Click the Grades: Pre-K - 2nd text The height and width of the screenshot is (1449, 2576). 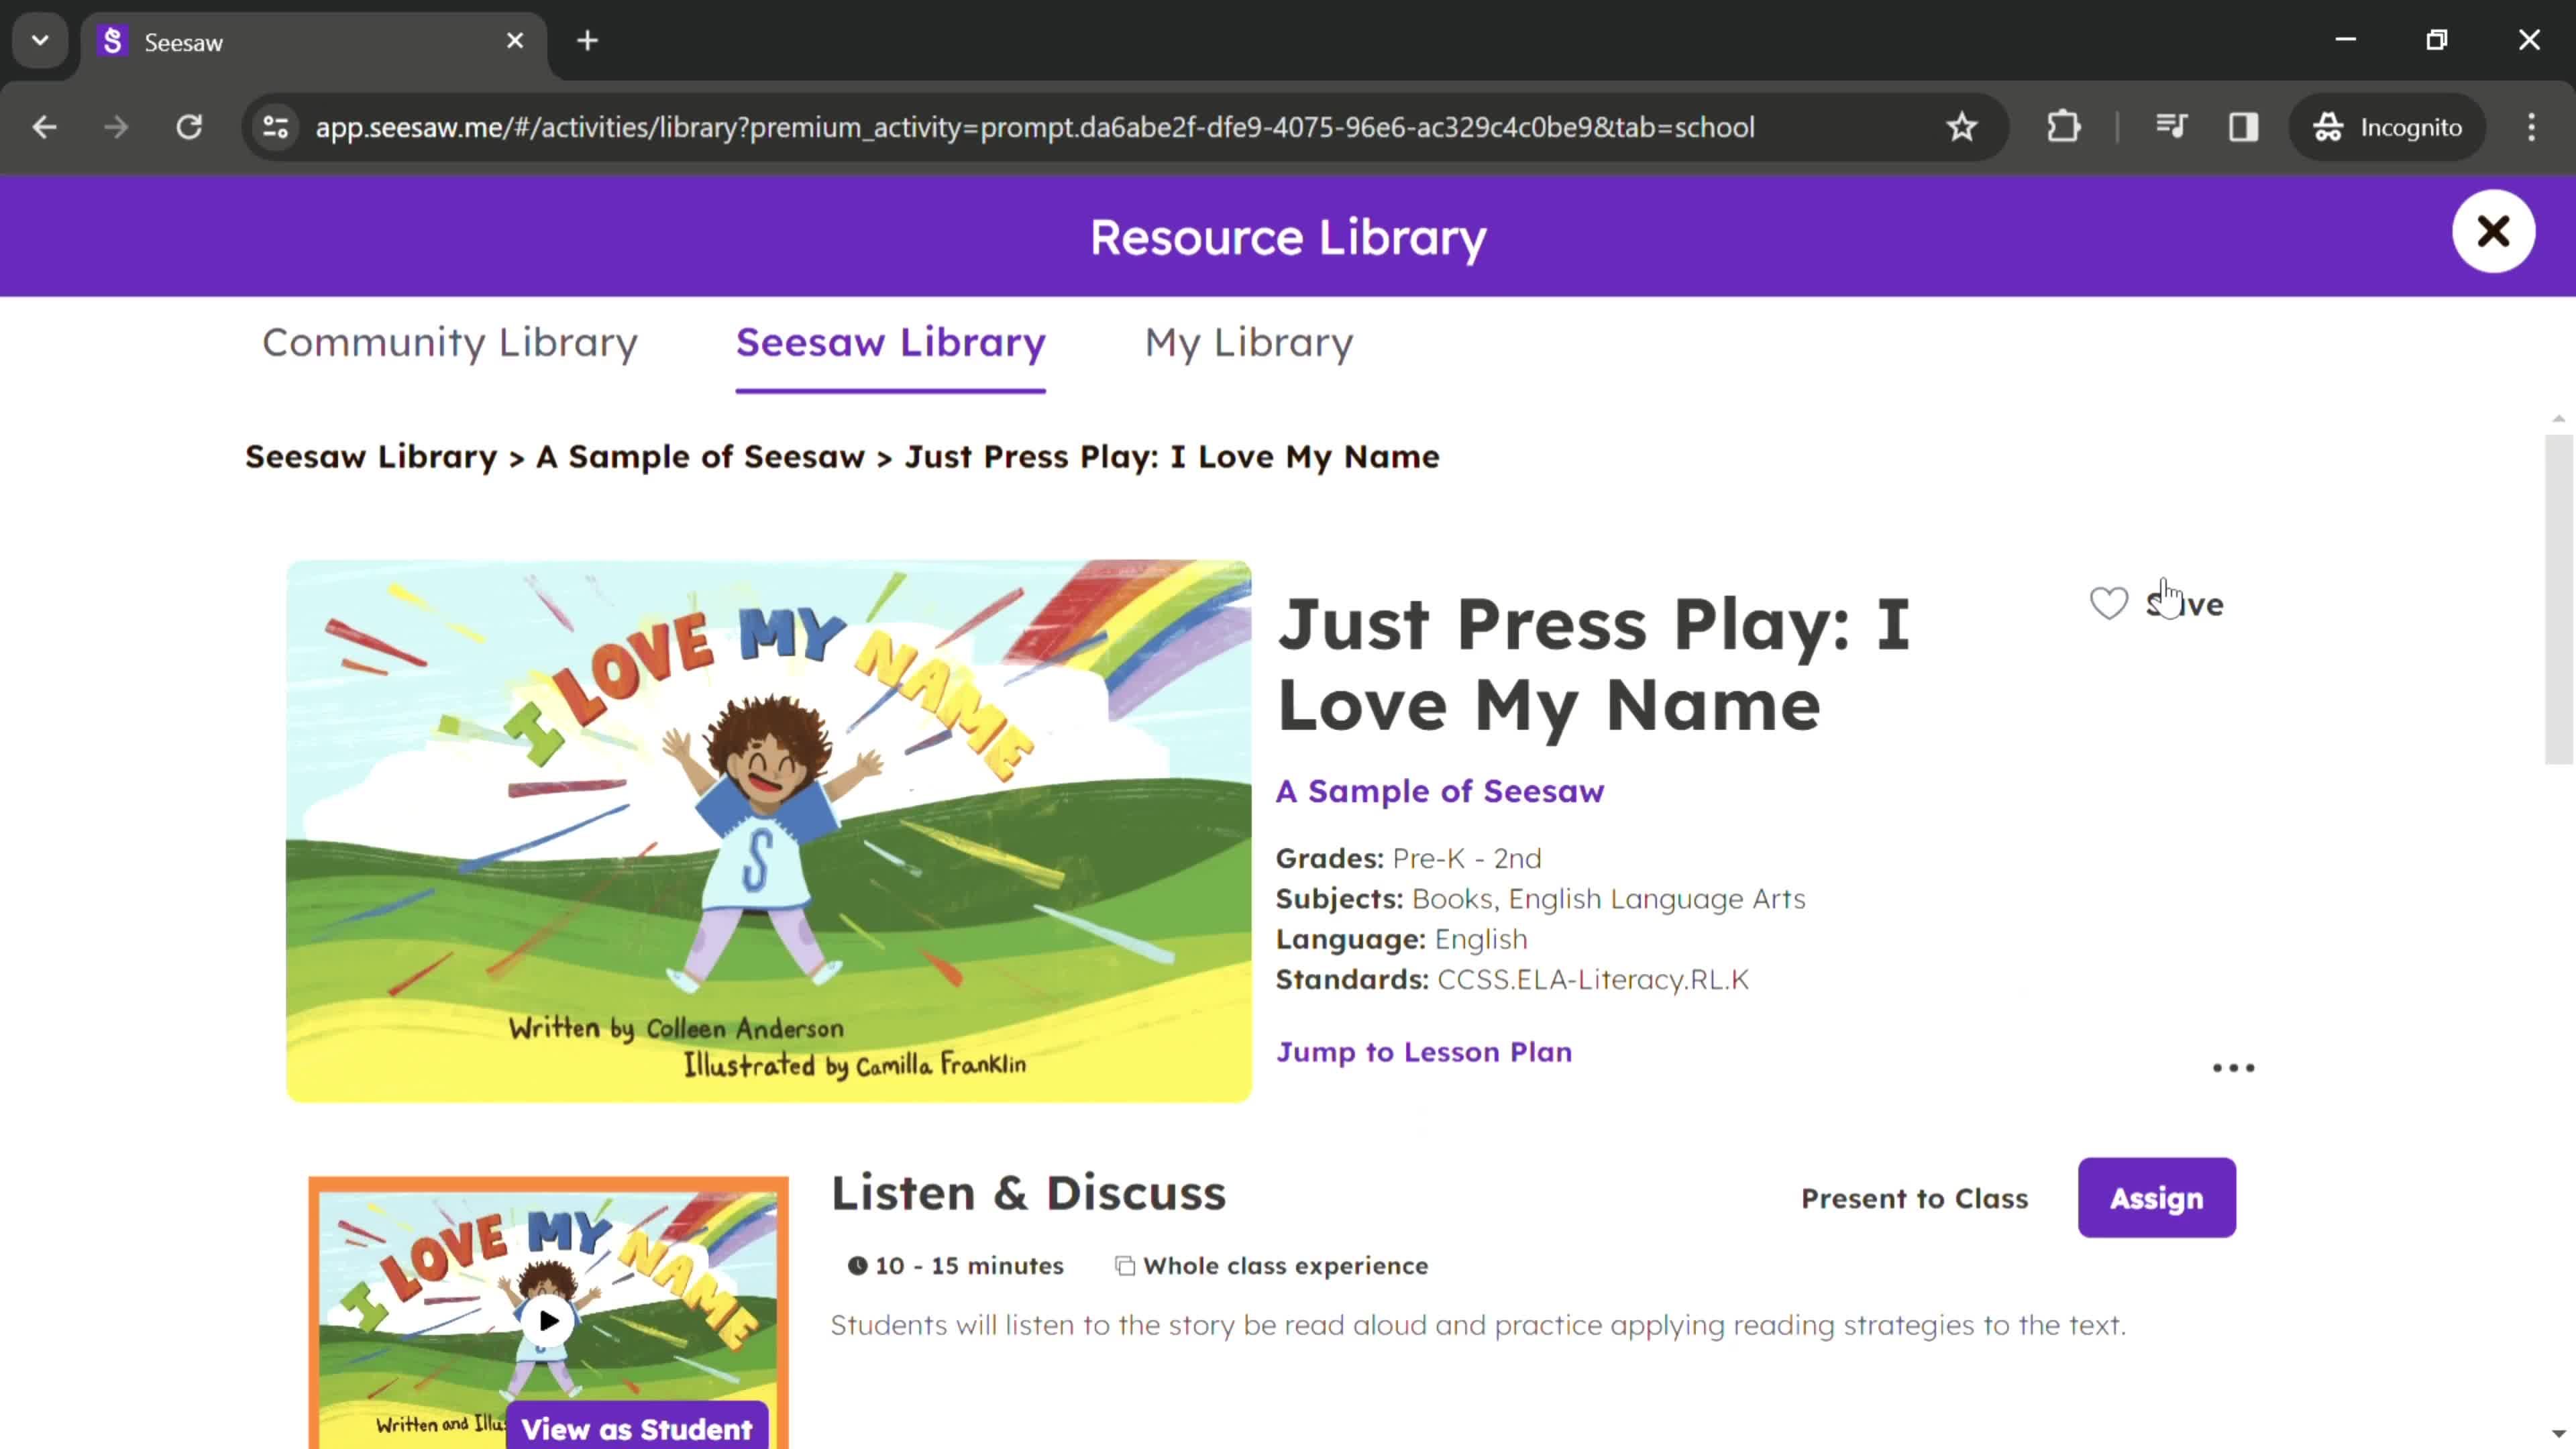(x=1408, y=859)
